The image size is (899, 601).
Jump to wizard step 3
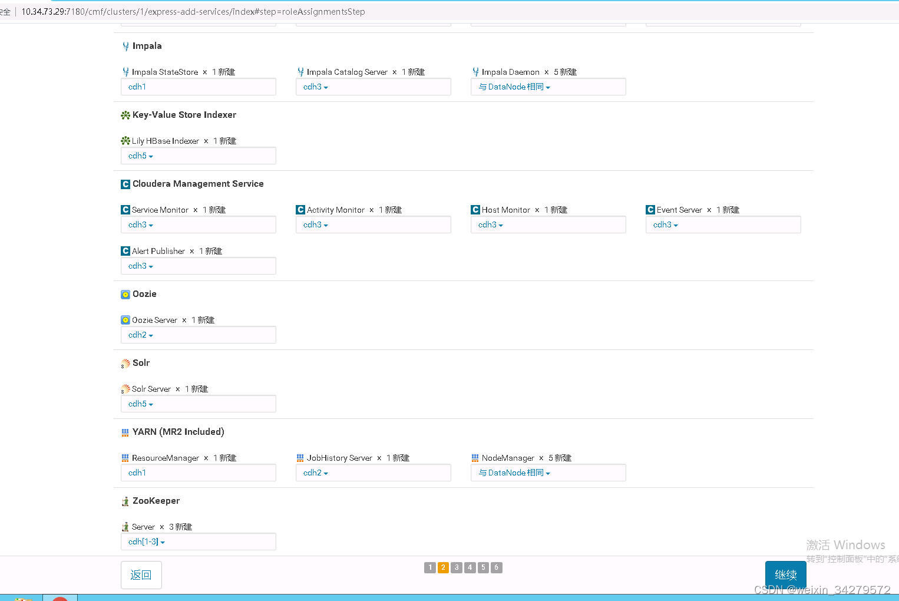(457, 567)
